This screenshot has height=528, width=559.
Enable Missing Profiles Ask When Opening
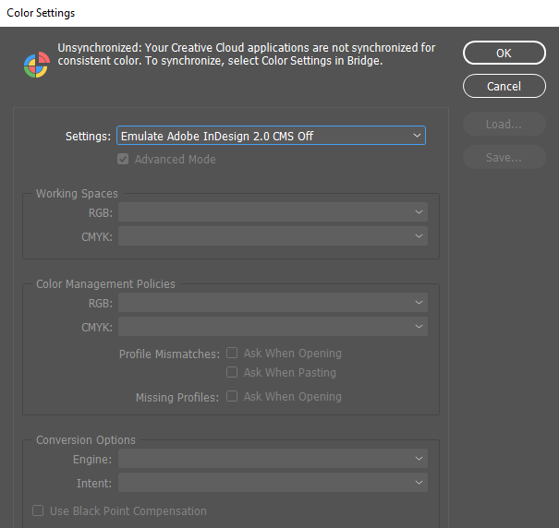click(x=233, y=397)
